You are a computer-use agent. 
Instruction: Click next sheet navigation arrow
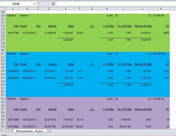tap(8, 131)
